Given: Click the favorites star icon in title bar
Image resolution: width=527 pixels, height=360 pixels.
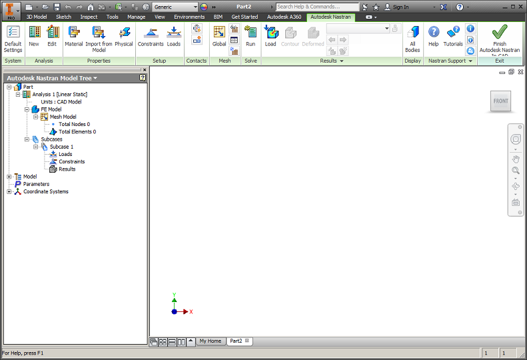Looking at the screenshot, I should tap(376, 7).
